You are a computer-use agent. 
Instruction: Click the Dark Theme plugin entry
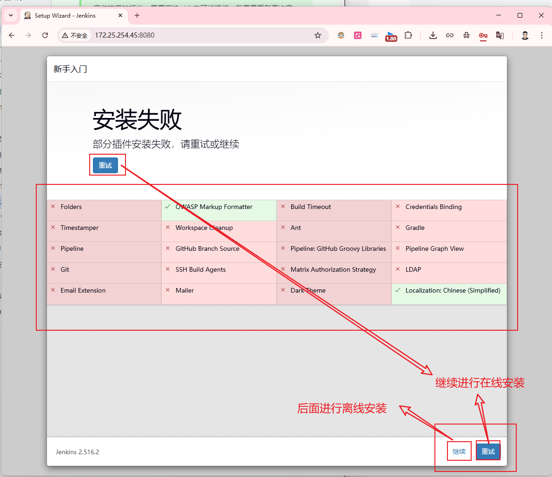coord(334,294)
